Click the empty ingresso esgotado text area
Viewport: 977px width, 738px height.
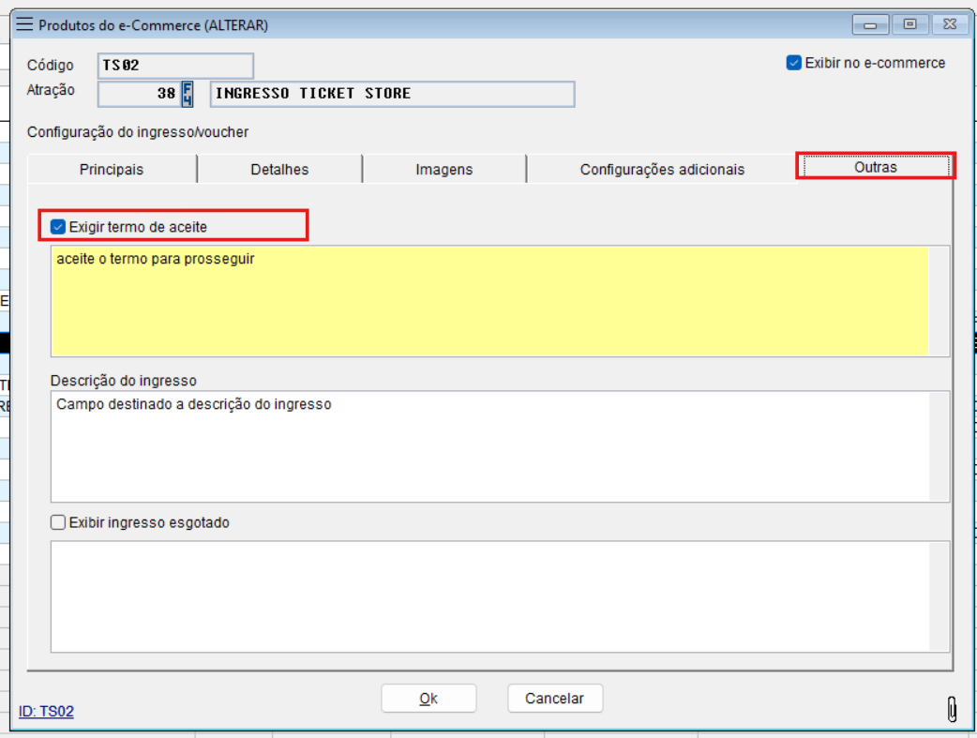[489, 595]
